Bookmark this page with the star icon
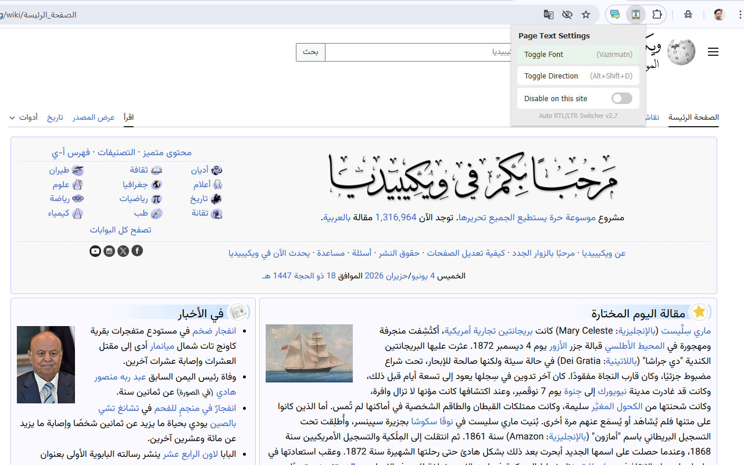This screenshot has width=744, height=465. pyautogui.click(x=586, y=15)
